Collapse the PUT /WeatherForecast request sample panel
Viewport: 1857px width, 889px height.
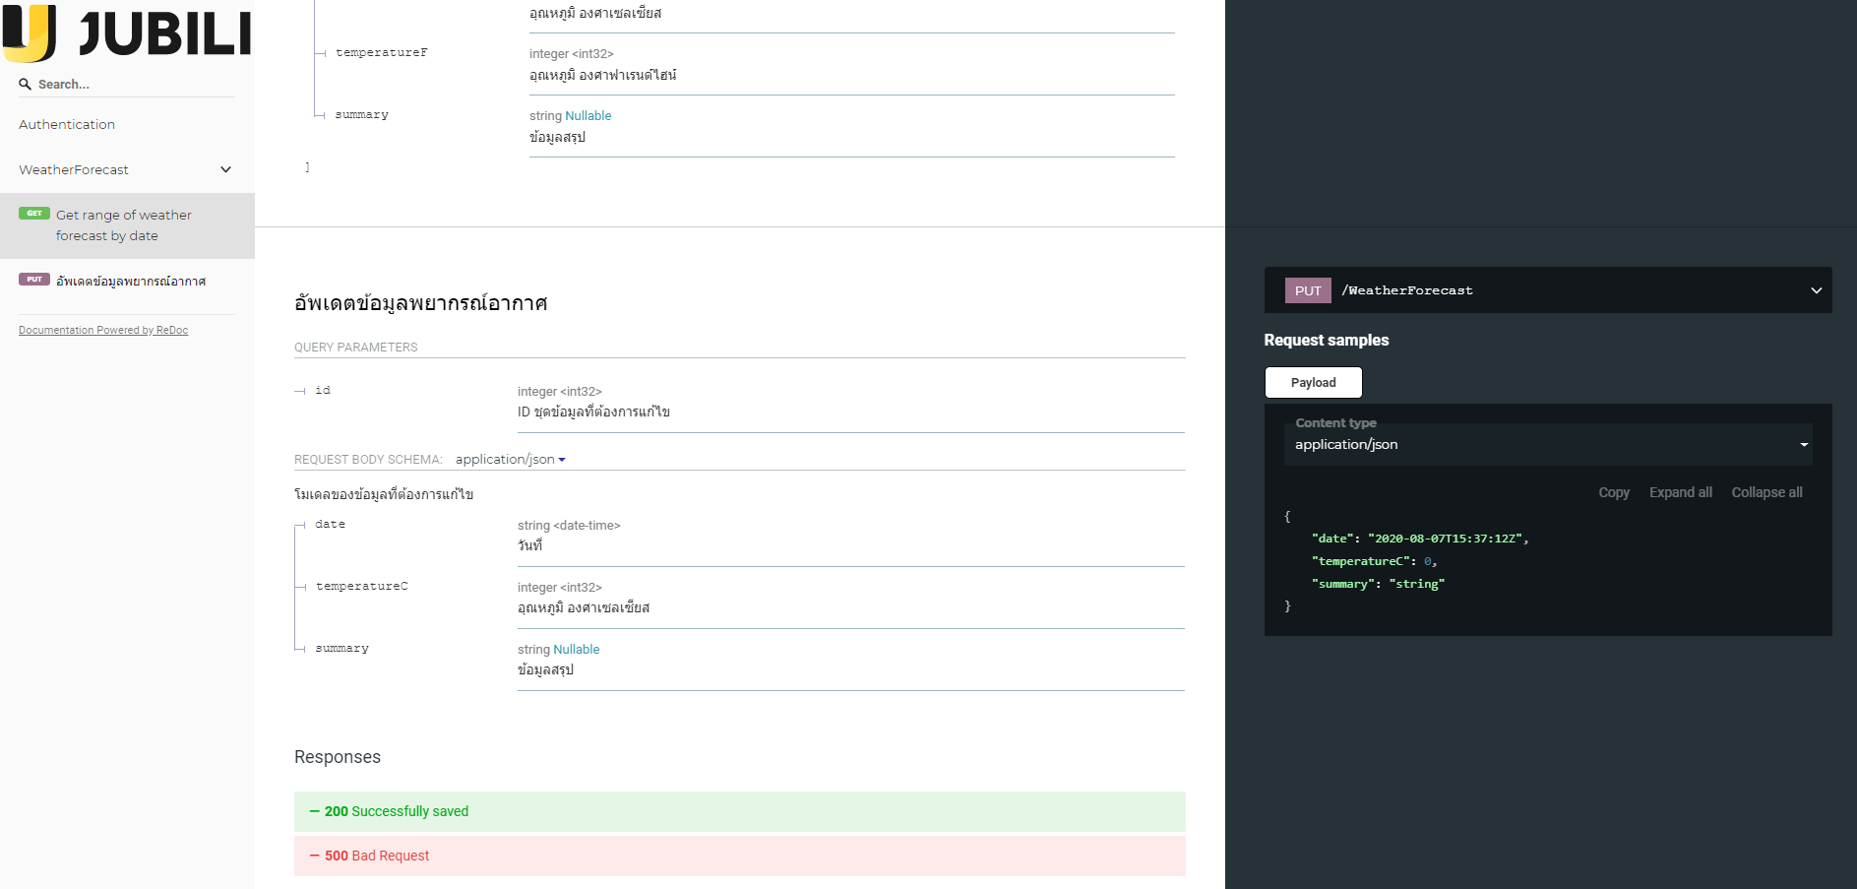coord(1816,289)
